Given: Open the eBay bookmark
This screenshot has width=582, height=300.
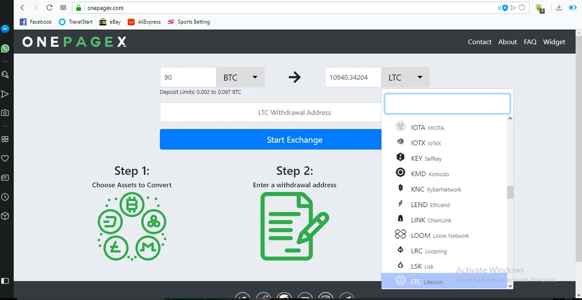Looking at the screenshot, I should (x=110, y=22).
